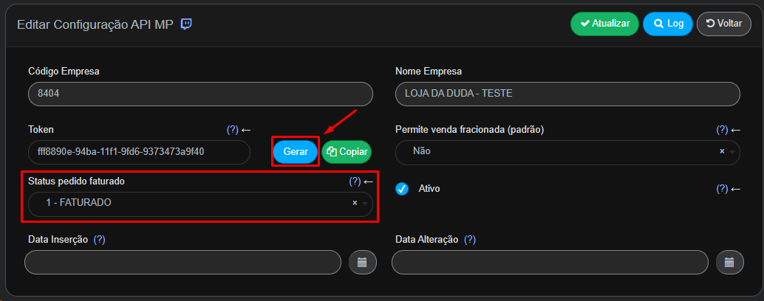Clear the Não selection with the x
The height and width of the screenshot is (301, 764).
pyautogui.click(x=722, y=151)
